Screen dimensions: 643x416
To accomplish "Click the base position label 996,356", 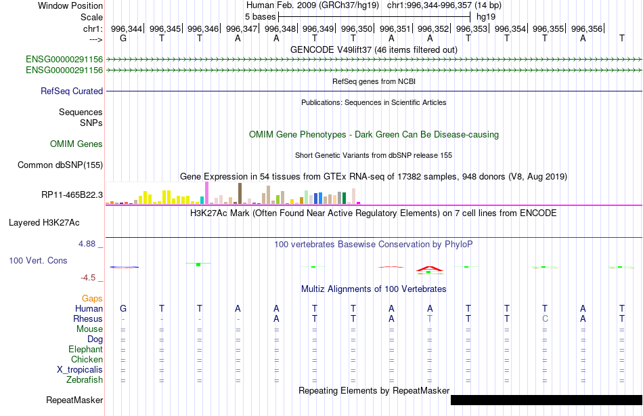I will pyautogui.click(x=587, y=28).
